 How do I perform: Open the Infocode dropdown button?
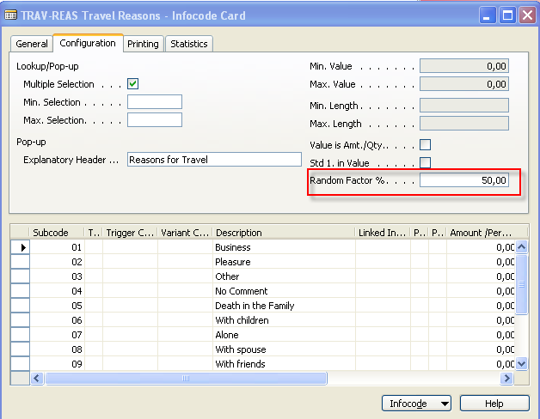[x=417, y=404]
